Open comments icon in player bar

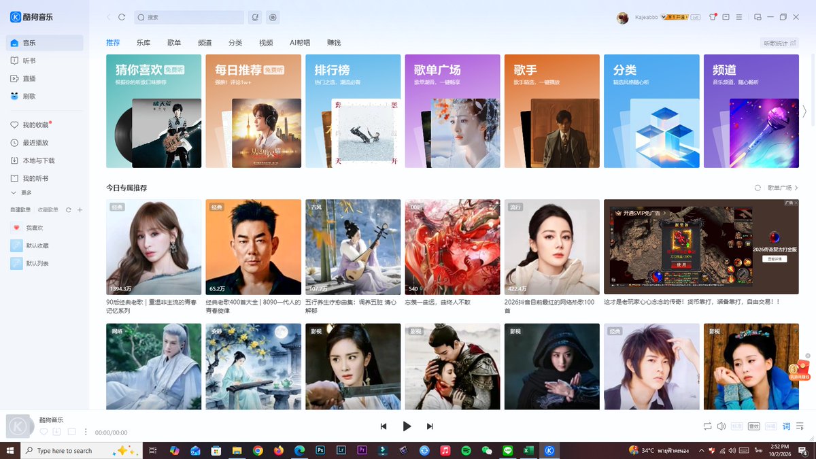71,432
